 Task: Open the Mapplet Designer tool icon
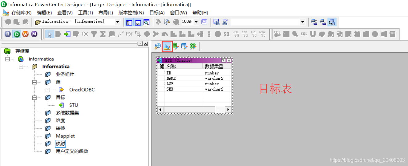pos(184,46)
